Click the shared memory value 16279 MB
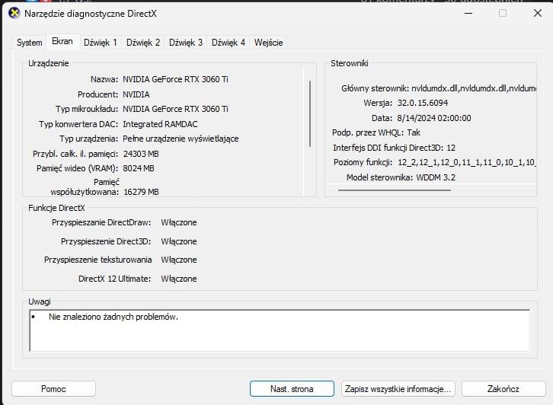This screenshot has height=405, width=553. click(x=141, y=192)
